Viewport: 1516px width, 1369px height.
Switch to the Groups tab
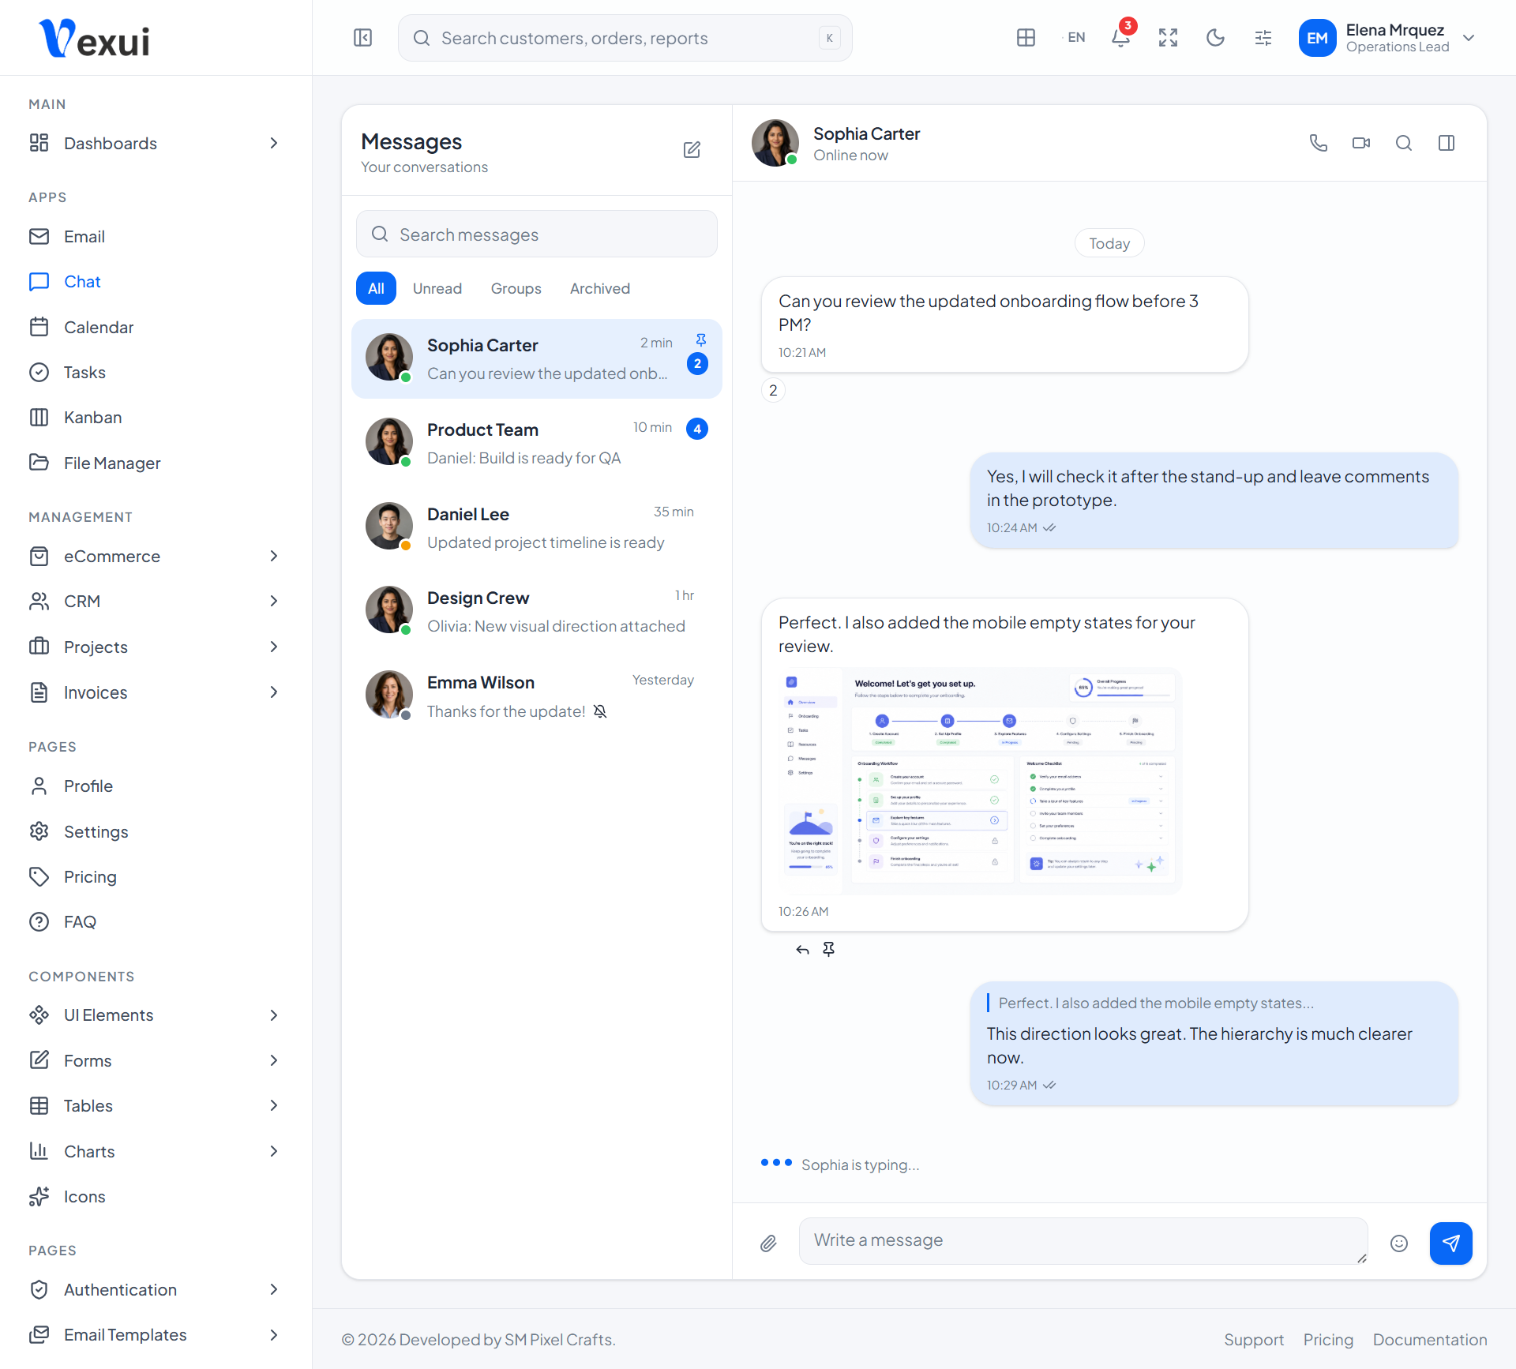tap(516, 288)
